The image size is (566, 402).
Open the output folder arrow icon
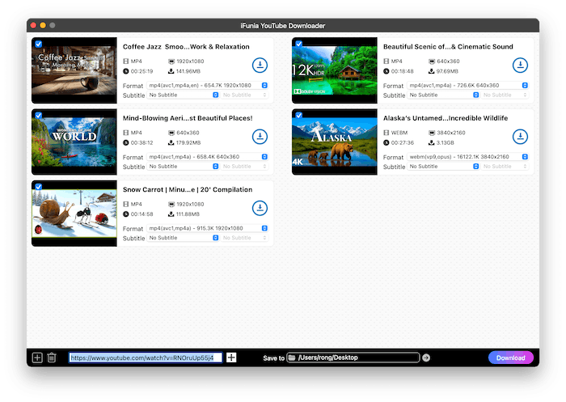tap(427, 358)
